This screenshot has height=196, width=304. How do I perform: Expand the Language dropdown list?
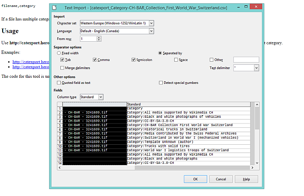point(151,31)
